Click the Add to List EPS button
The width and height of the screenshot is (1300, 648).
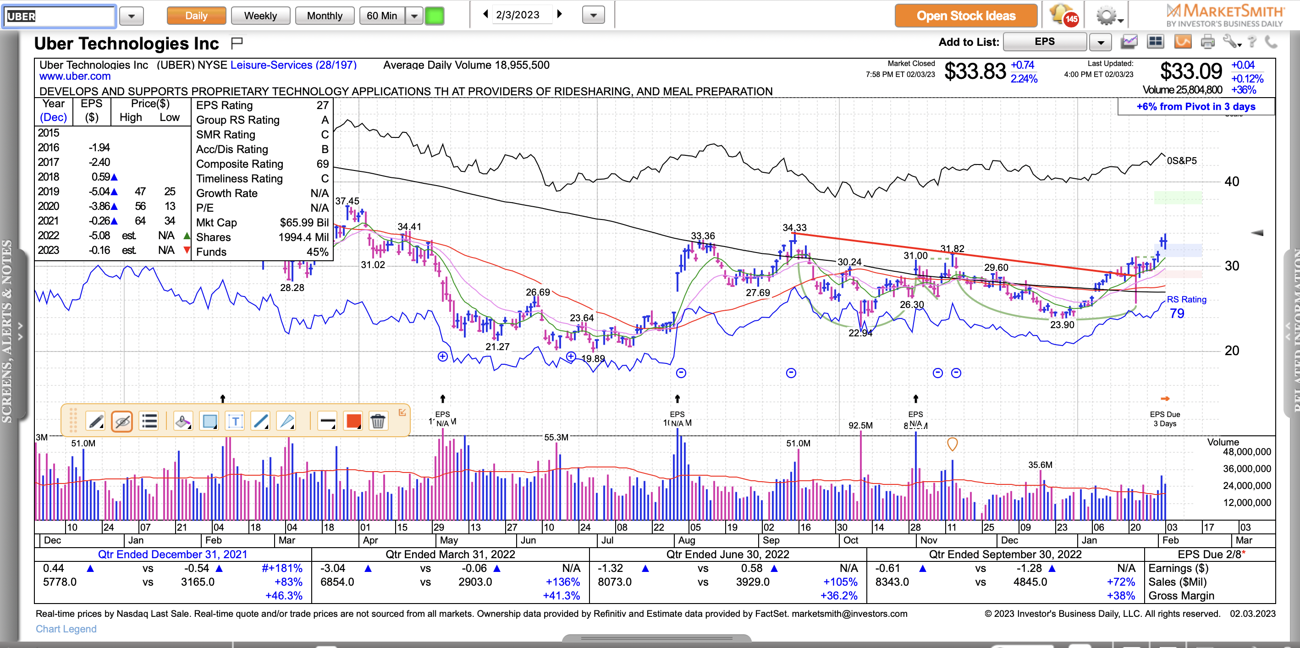click(x=1044, y=41)
